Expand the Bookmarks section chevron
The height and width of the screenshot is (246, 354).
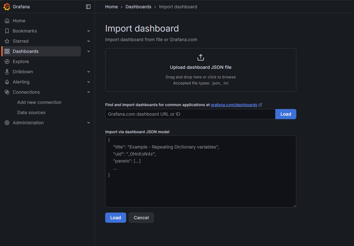tap(89, 31)
